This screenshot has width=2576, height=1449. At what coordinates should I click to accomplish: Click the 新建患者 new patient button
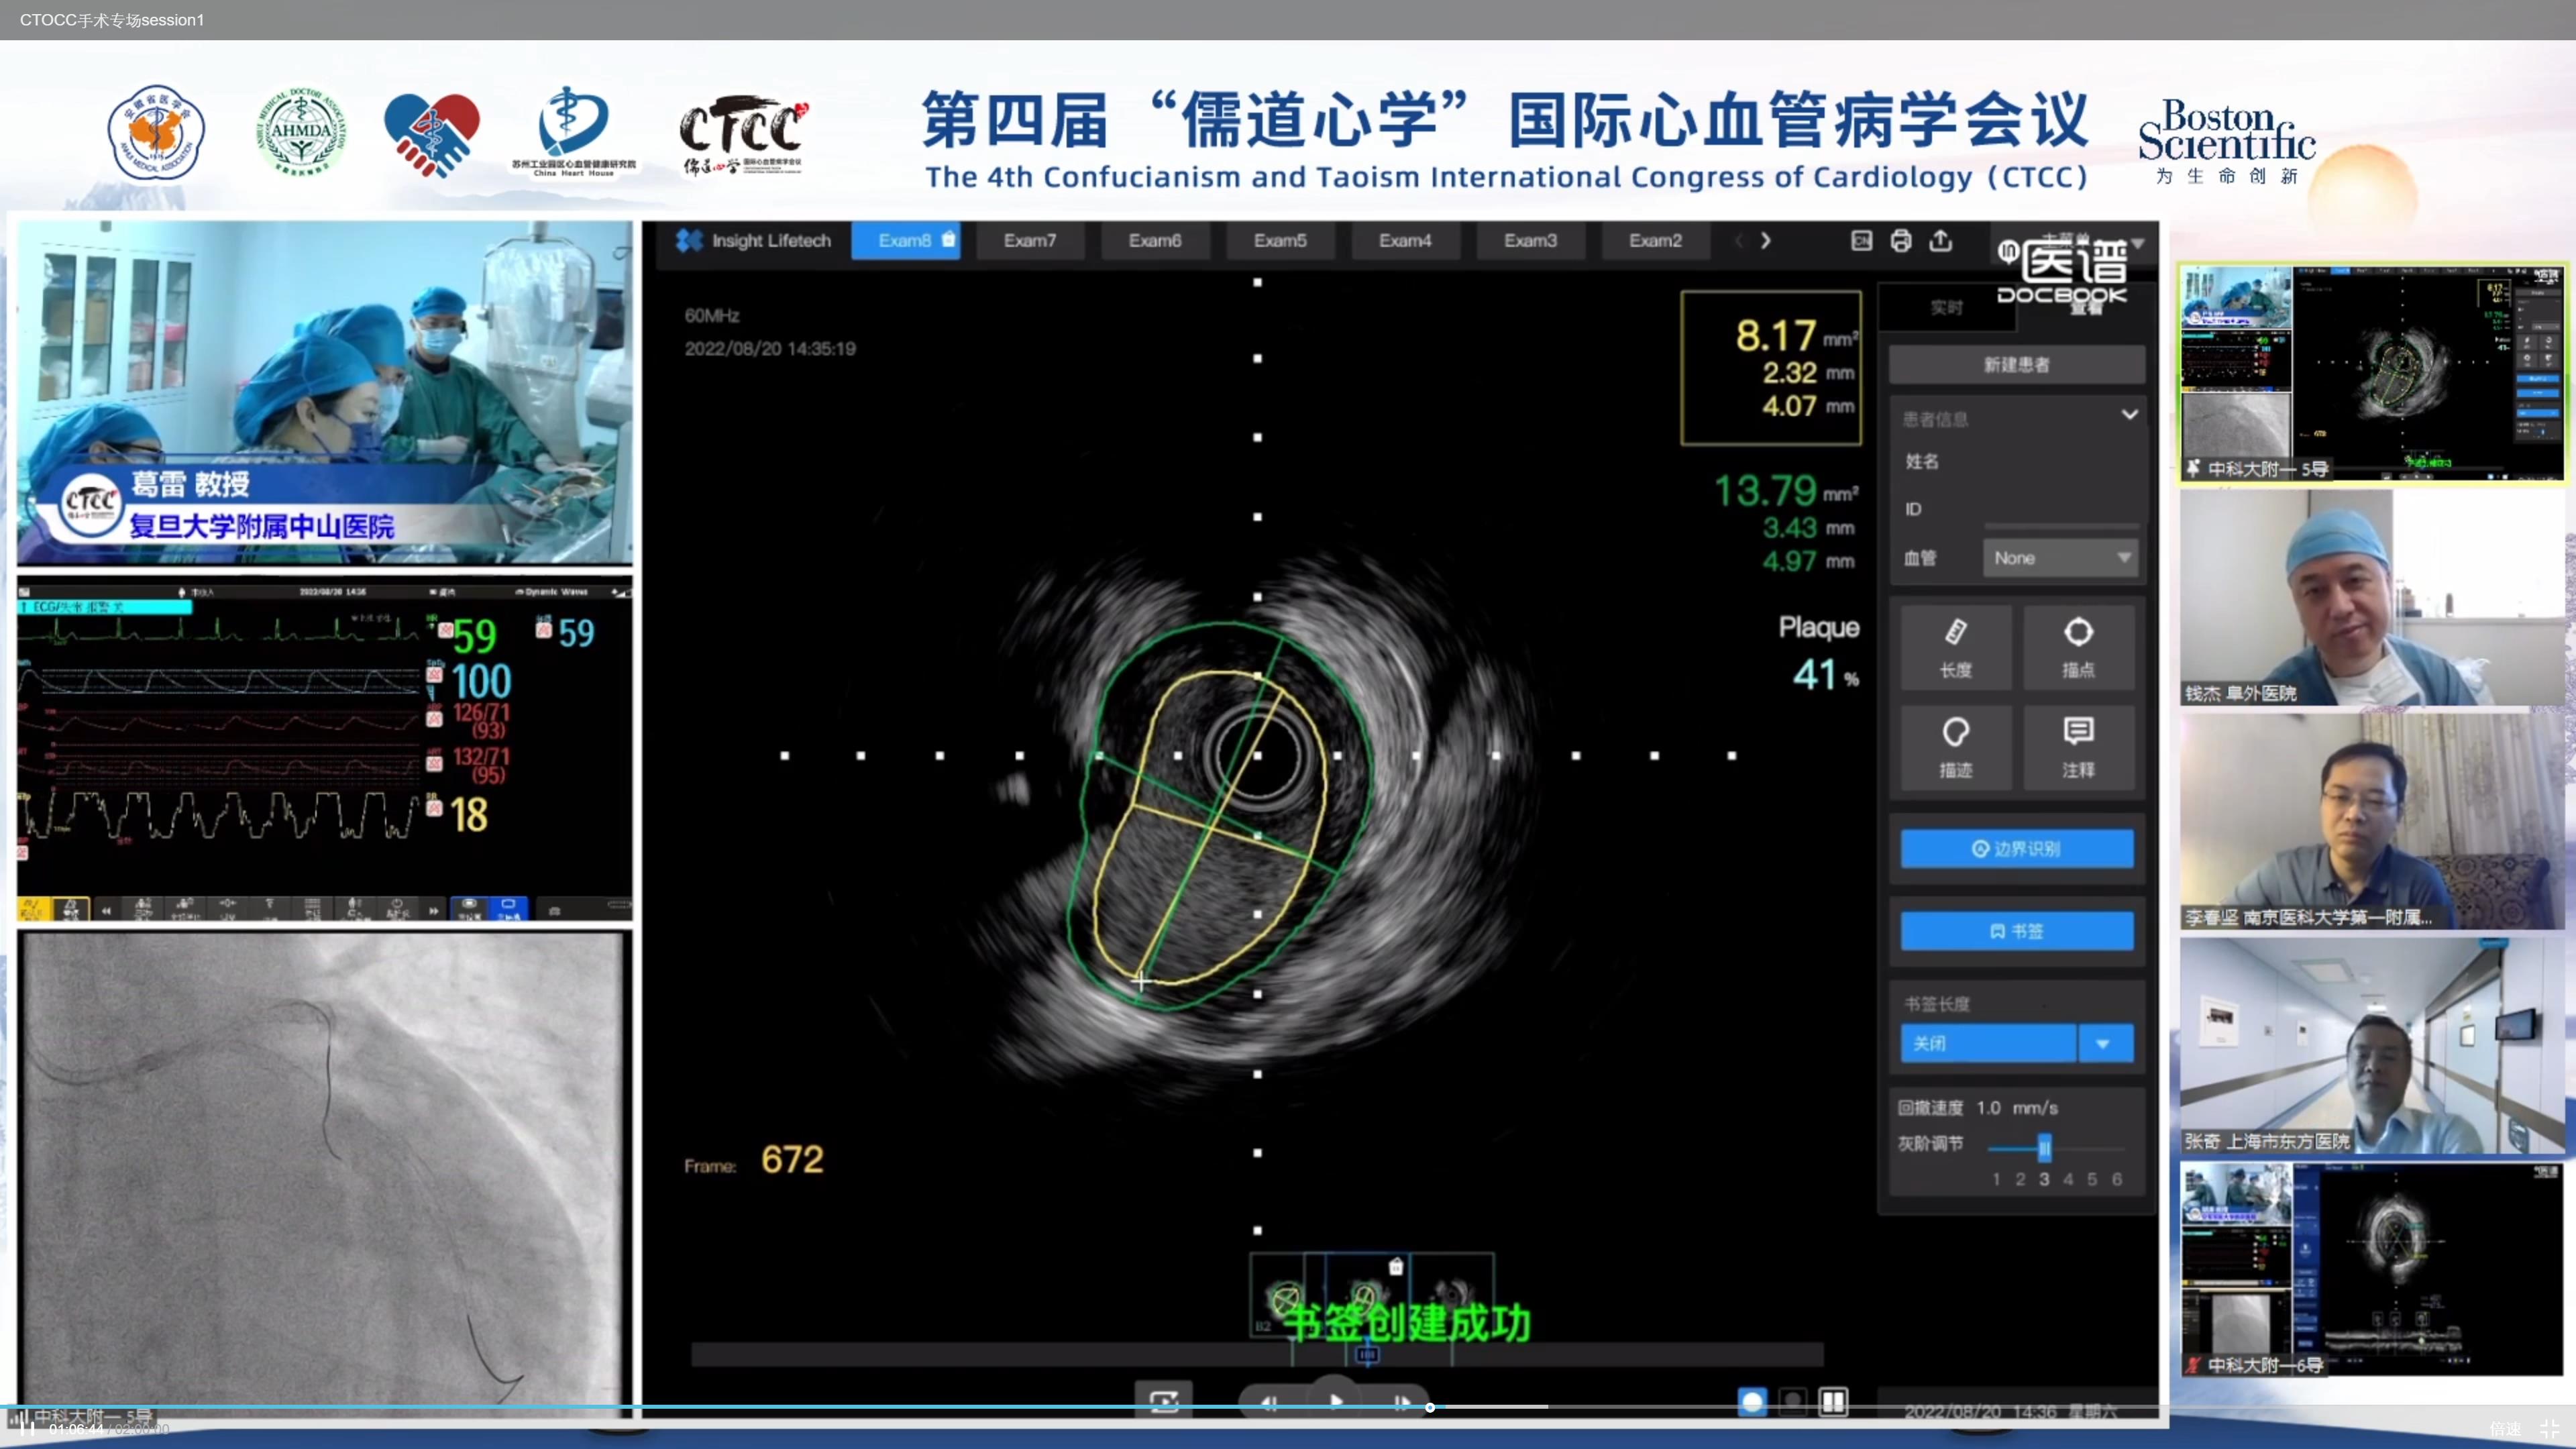[x=2016, y=364]
